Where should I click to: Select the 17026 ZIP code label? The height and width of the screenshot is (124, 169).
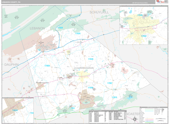click(78, 34)
